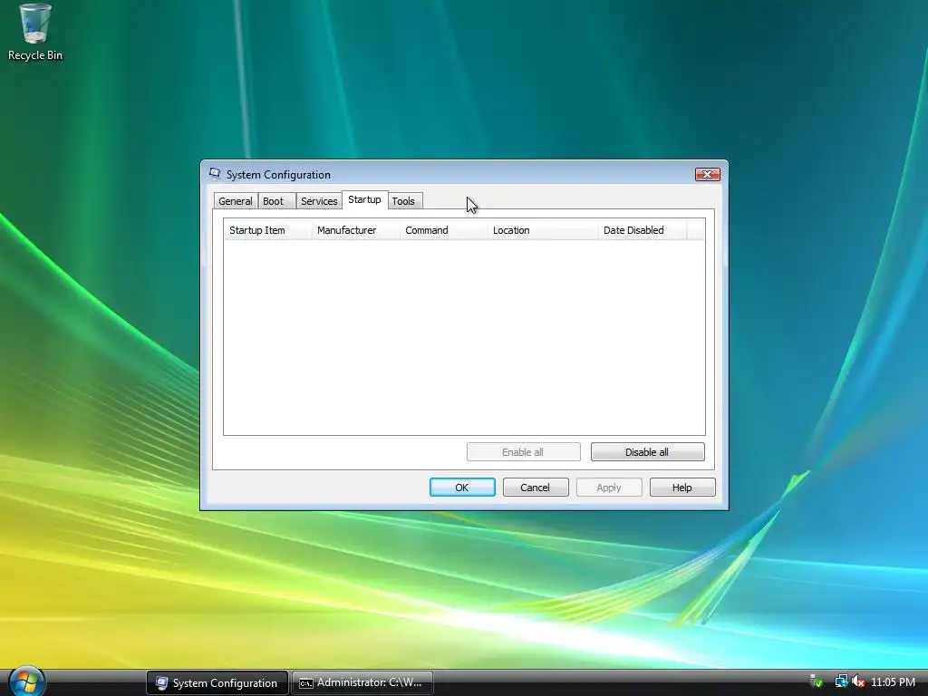This screenshot has width=928, height=696.
Task: Open the Services tab
Action: [319, 201]
